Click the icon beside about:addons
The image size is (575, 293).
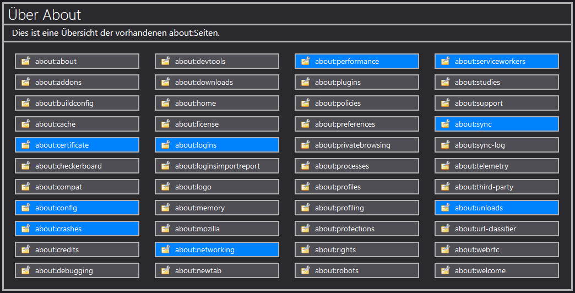click(x=25, y=82)
